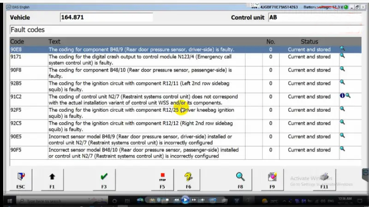Select fault code 91C2 cell
369x207 pixels.
(29, 99)
